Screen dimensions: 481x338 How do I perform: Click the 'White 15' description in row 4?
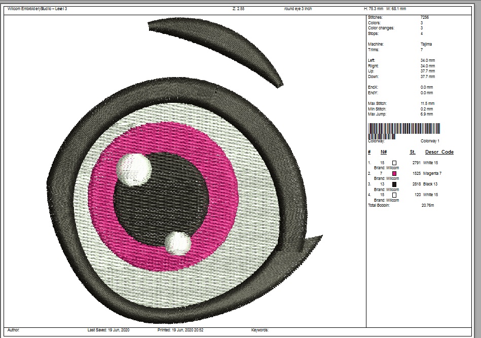430,195
